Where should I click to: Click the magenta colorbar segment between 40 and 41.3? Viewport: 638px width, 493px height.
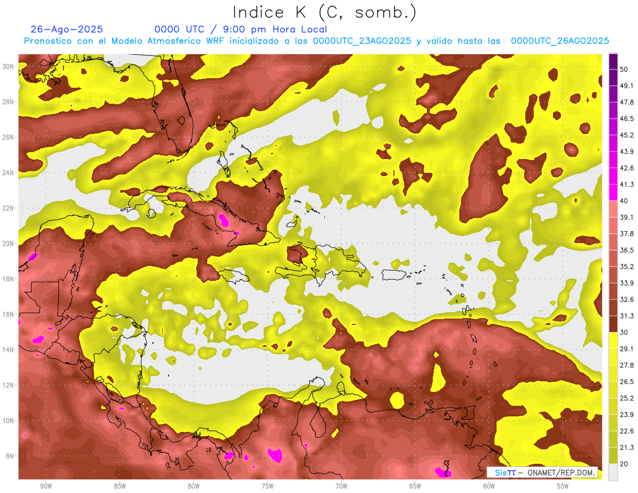tap(613, 193)
